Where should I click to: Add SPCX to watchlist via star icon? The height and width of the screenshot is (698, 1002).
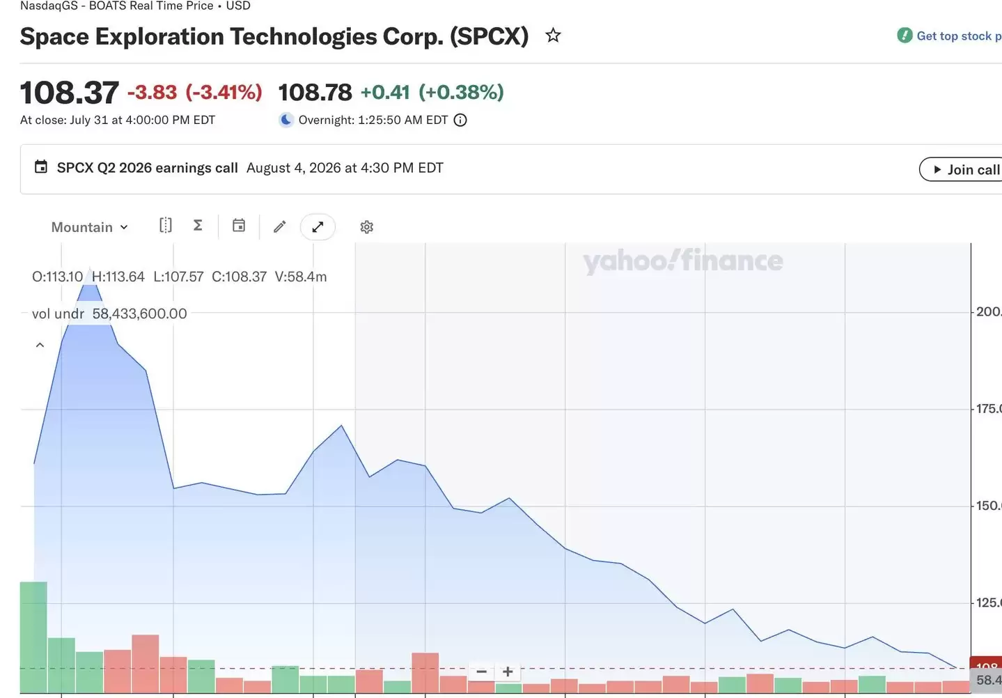click(553, 35)
